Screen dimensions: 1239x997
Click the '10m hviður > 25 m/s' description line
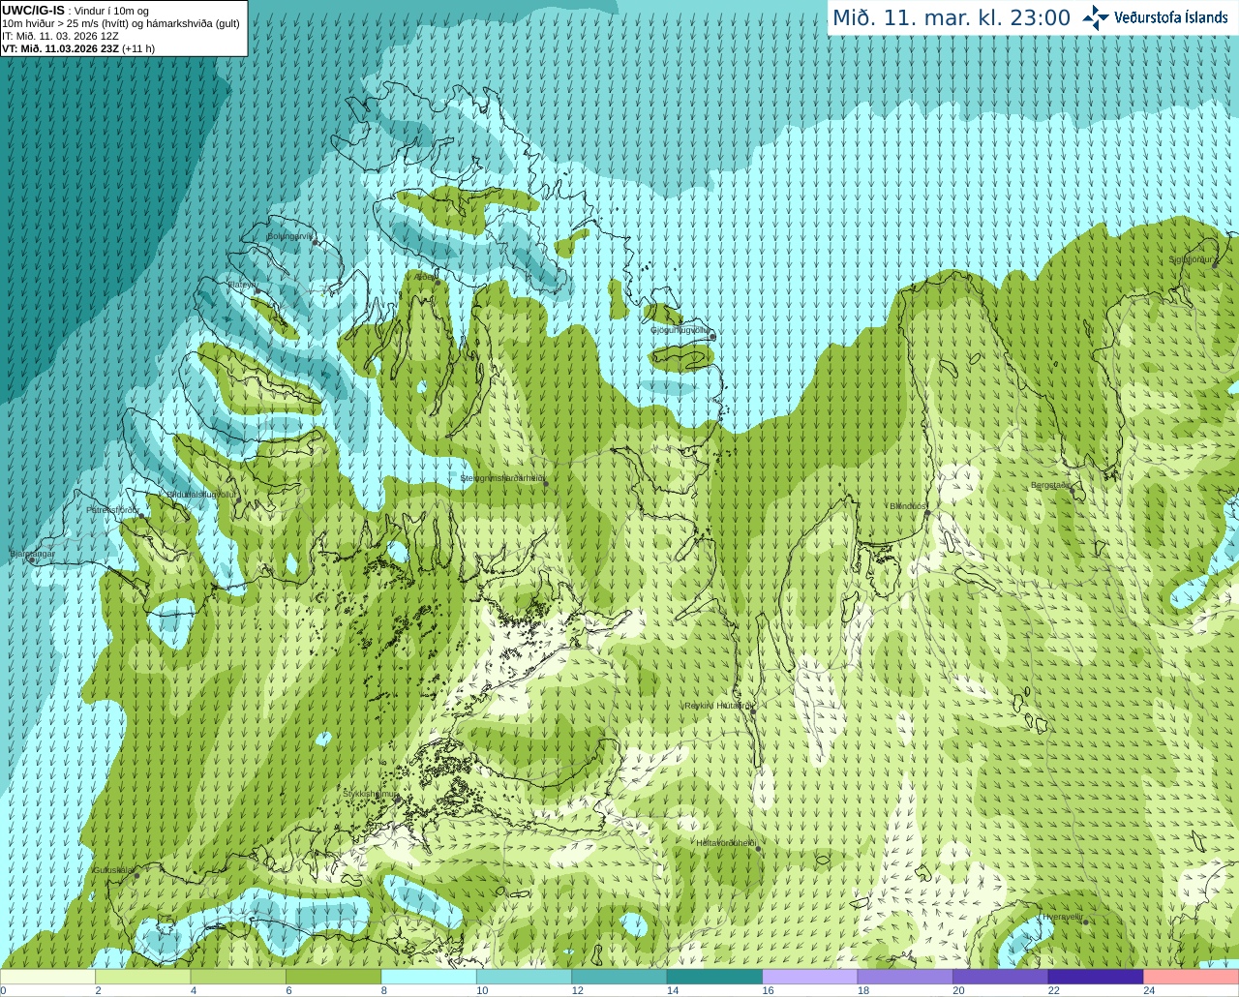tap(121, 23)
